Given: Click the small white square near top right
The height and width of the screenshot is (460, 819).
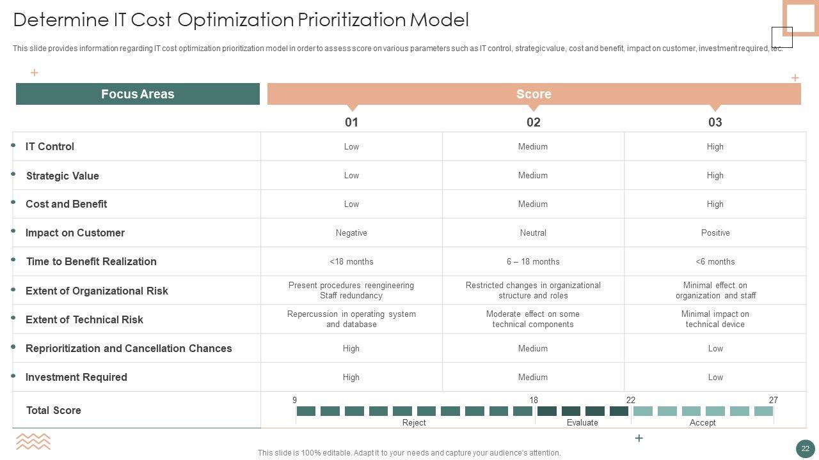Looking at the screenshot, I should coord(782,37).
